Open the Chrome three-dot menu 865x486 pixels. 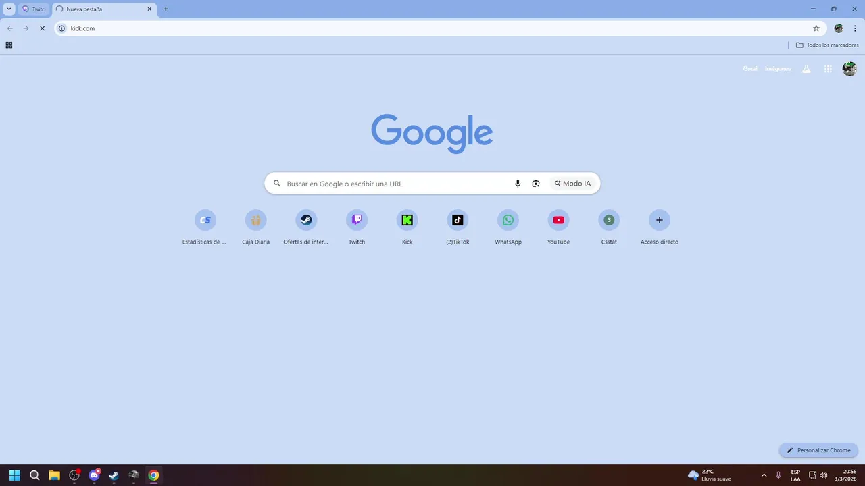click(x=855, y=28)
